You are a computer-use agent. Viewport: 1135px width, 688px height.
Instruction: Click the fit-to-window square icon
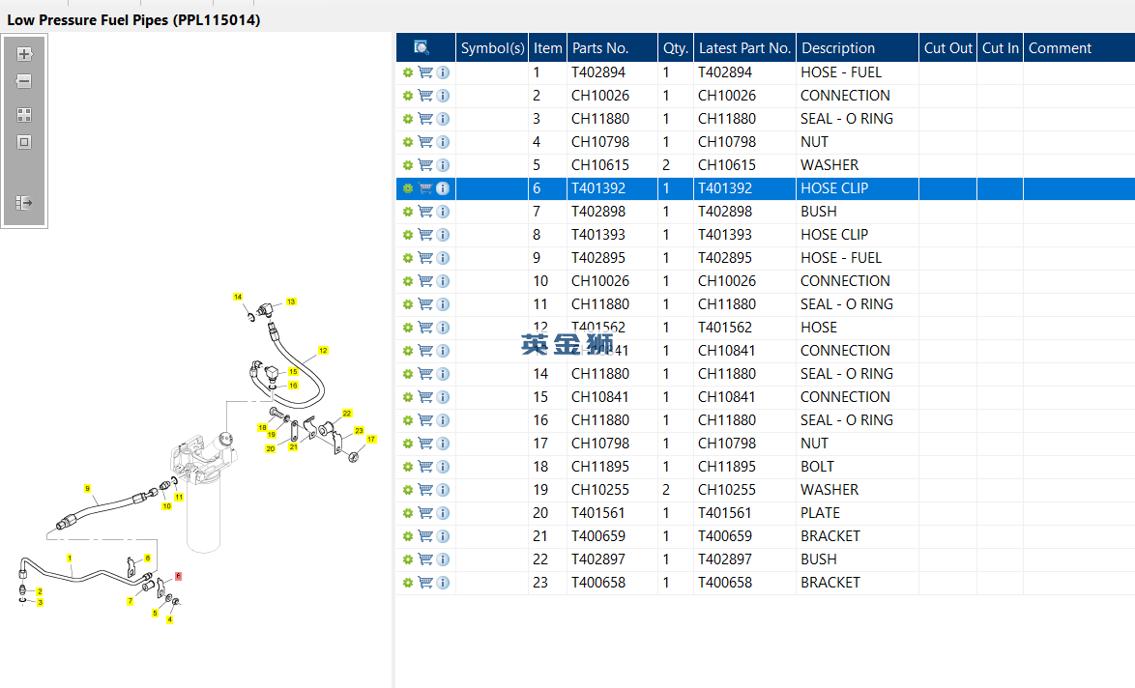tap(24, 142)
